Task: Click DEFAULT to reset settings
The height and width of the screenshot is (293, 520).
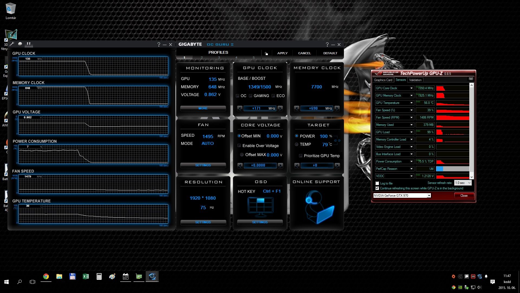Action: pos(330,53)
